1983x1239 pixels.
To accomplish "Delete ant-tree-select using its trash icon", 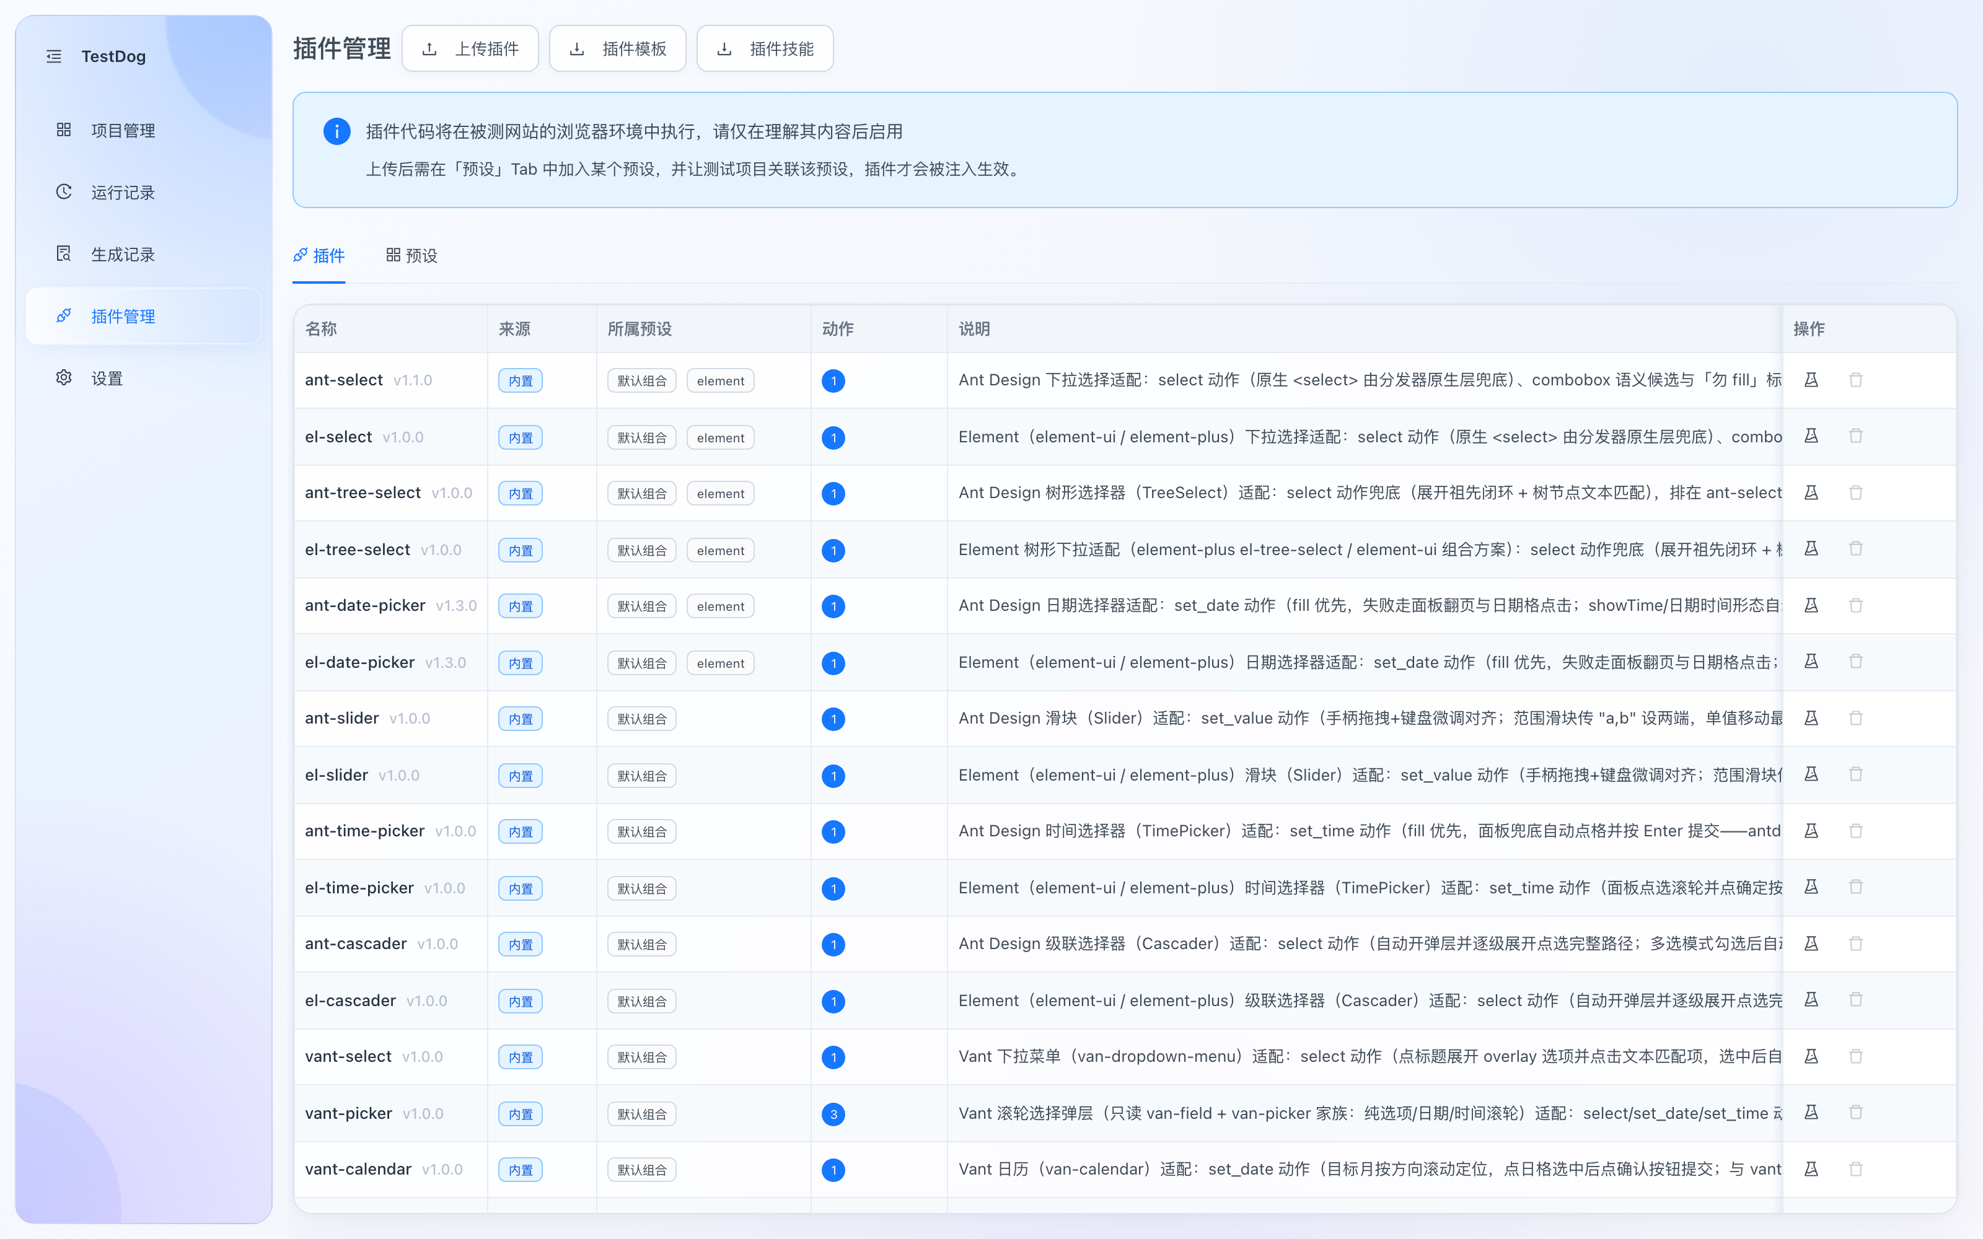I will click(x=1856, y=493).
